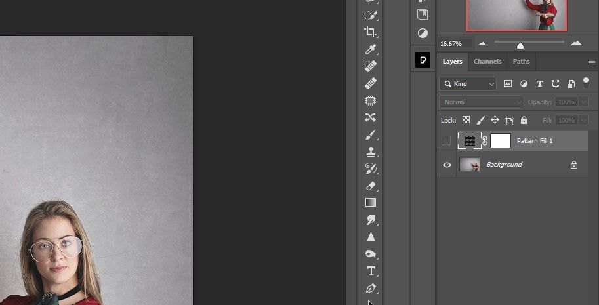Viewport: 599px width, 305px height.
Task: Open the Fill slider dropdown arrow
Action: pyautogui.click(x=583, y=120)
